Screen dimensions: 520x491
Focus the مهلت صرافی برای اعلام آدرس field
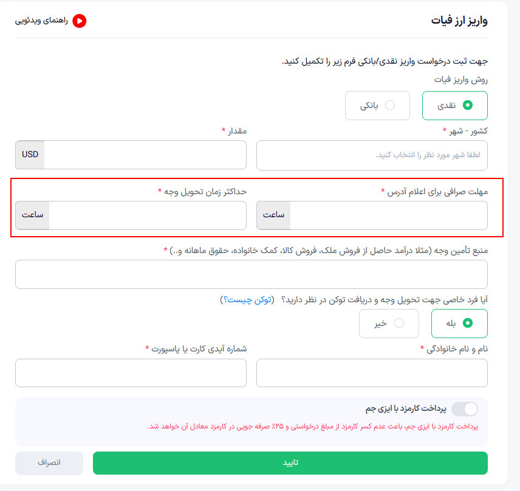click(389, 215)
